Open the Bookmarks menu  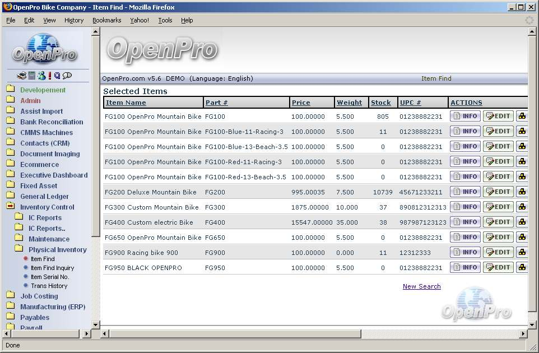point(106,20)
